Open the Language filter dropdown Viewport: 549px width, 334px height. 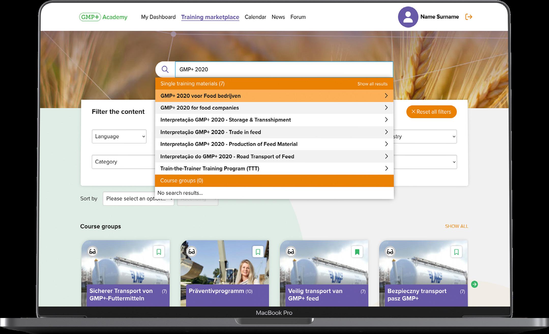119,136
